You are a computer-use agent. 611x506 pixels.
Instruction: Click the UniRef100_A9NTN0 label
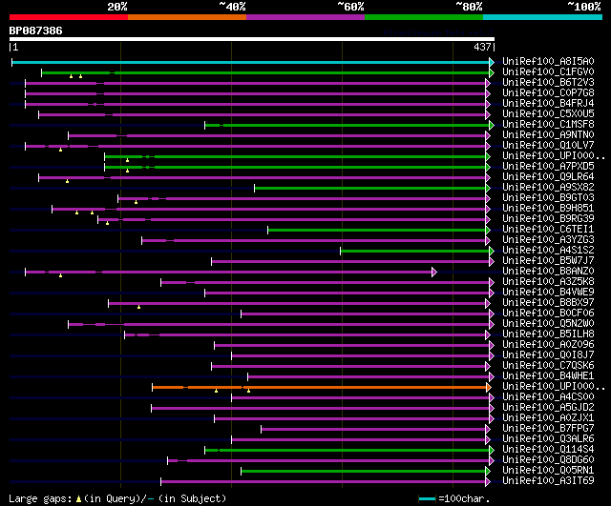[548, 135]
